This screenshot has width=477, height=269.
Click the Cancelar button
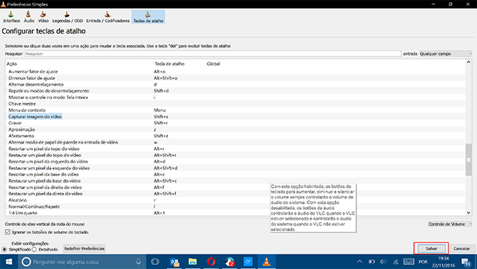click(461, 248)
